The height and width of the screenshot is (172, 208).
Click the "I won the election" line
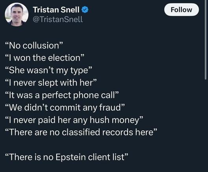(x=45, y=58)
